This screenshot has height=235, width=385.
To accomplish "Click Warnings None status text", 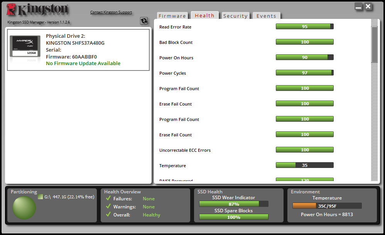I will [149, 207].
